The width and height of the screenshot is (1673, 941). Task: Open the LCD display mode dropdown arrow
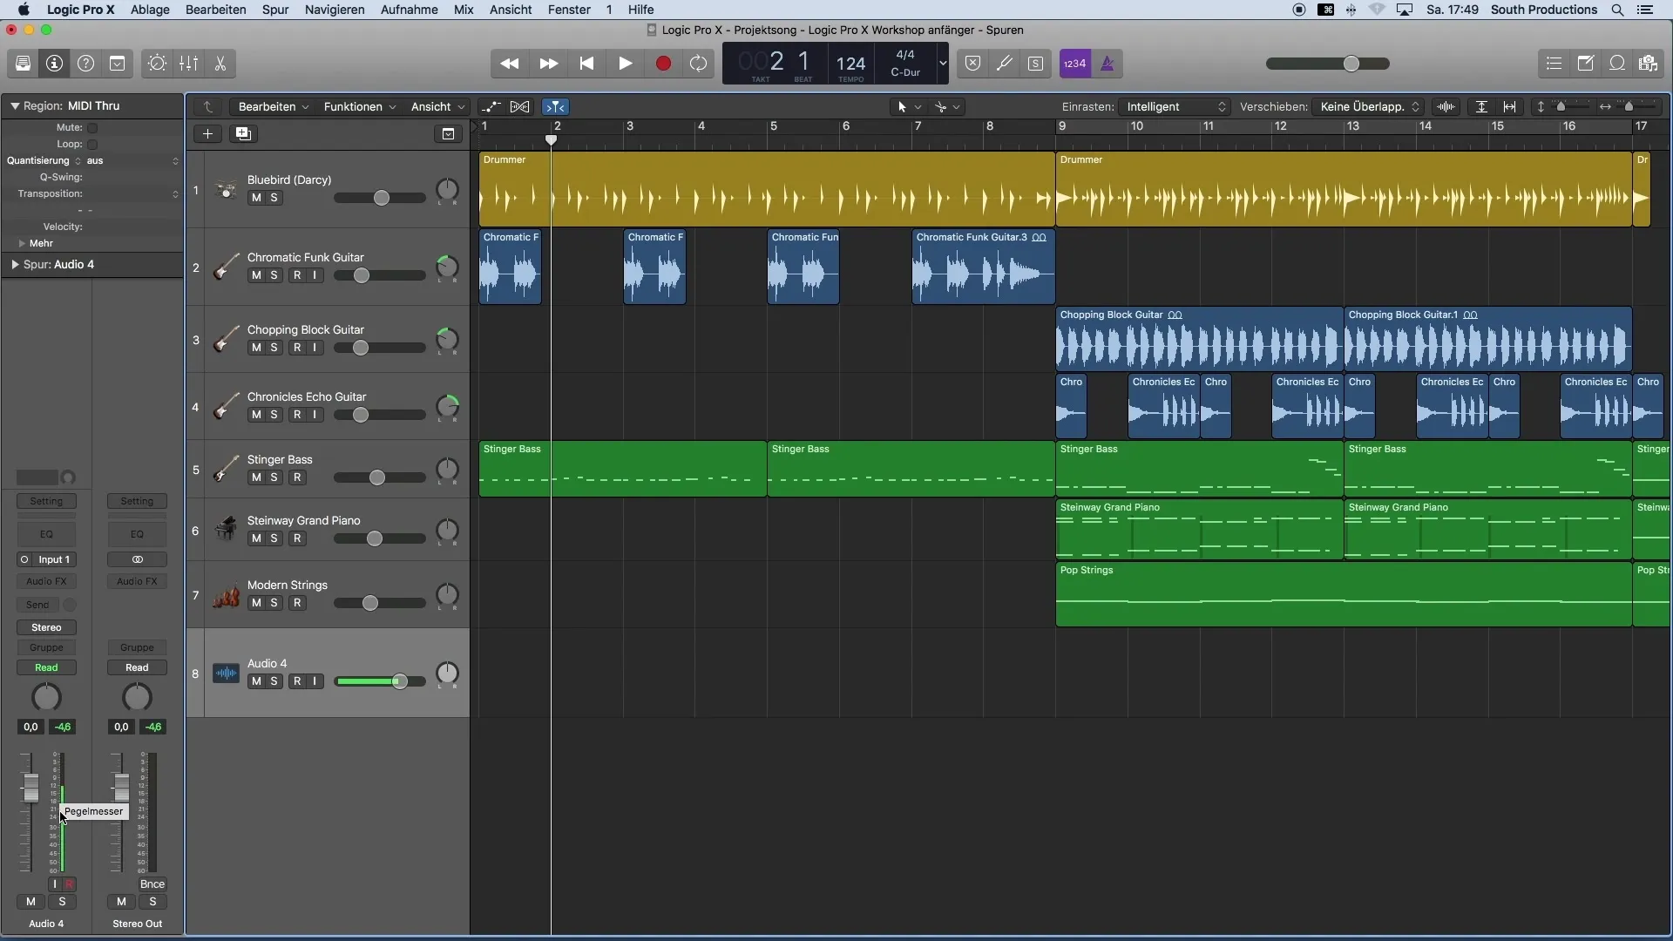click(x=942, y=64)
